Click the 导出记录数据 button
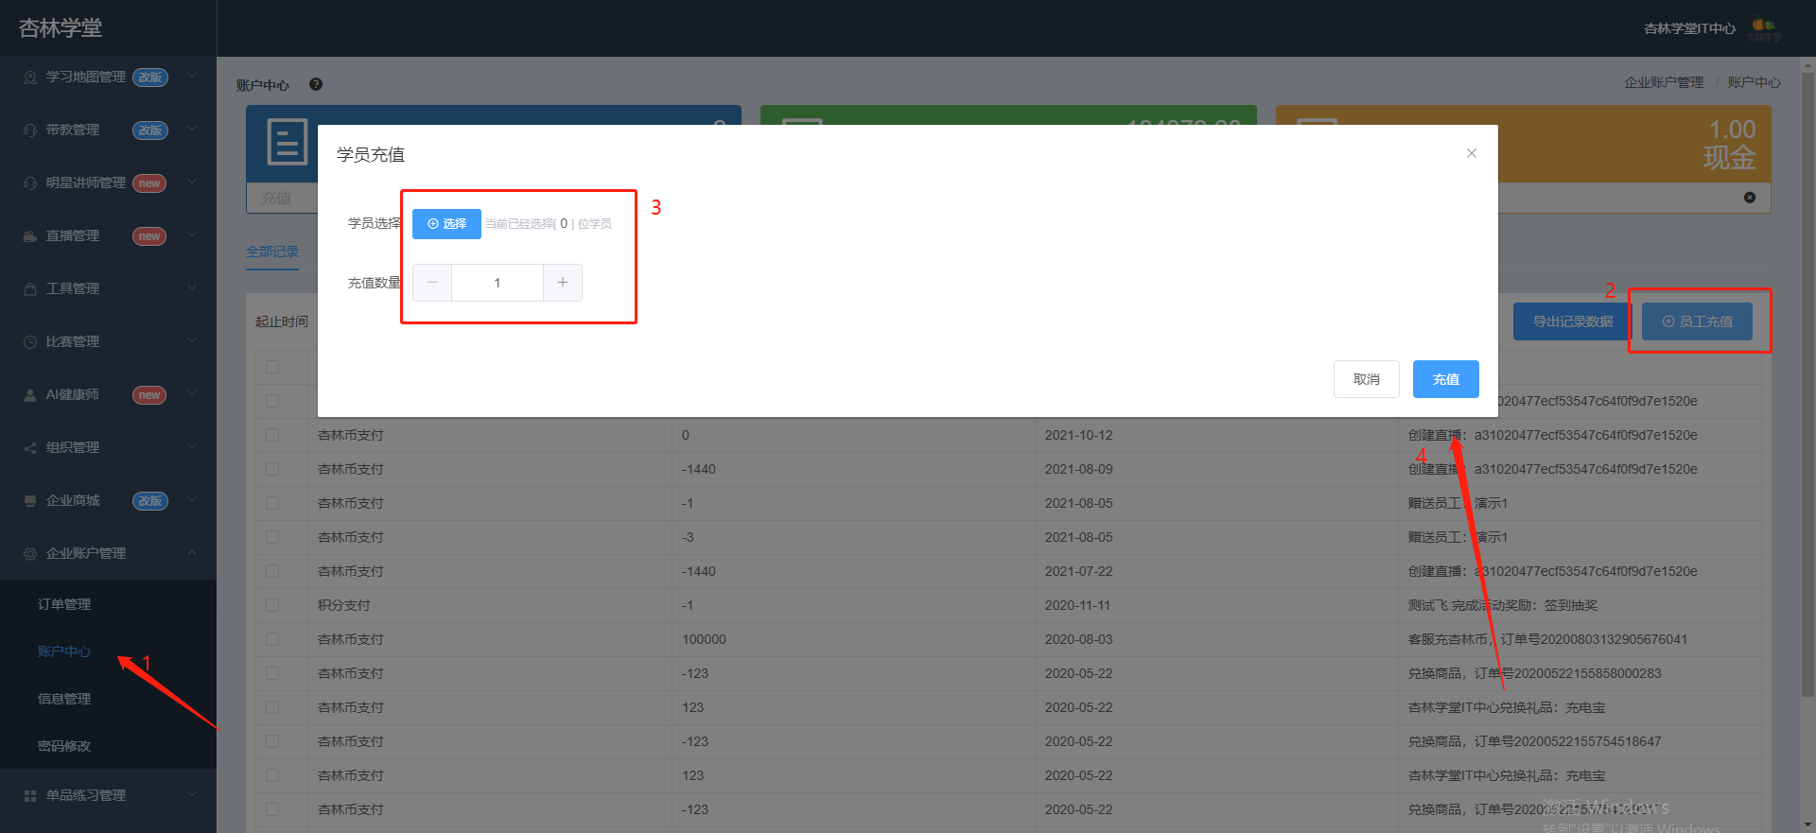The width and height of the screenshot is (1816, 833). tap(1573, 321)
